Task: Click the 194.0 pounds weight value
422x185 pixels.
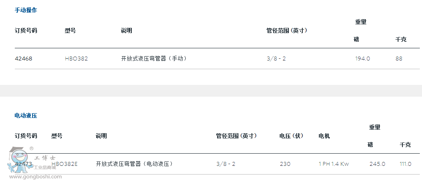Action: click(x=362, y=58)
